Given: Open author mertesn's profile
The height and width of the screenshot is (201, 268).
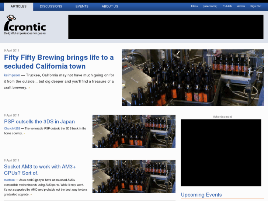Looking at the screenshot, I should (9, 180).
